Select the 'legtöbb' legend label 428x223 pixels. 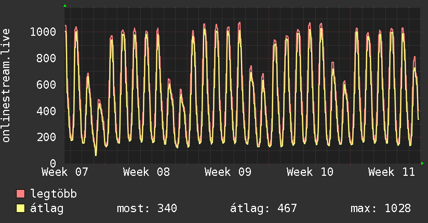[x=53, y=194]
